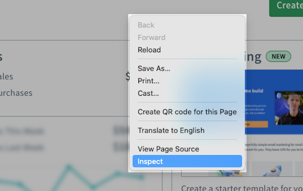Select Inspect in the context menu
Image resolution: width=303 pixels, height=191 pixels.
(x=187, y=161)
